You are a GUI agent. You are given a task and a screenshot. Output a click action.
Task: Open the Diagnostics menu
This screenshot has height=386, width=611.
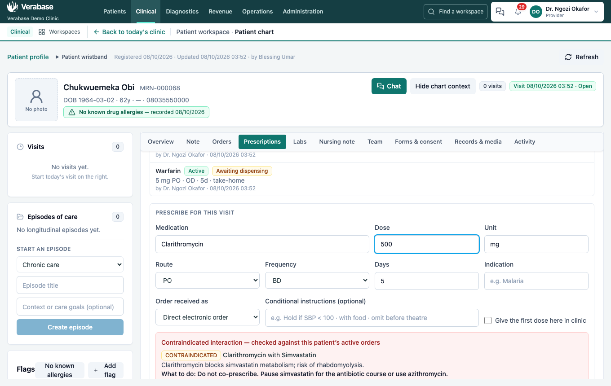(x=182, y=12)
